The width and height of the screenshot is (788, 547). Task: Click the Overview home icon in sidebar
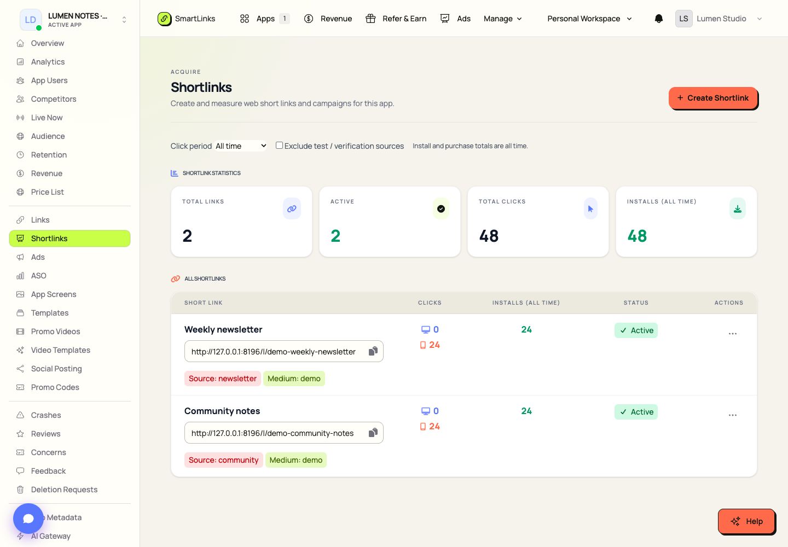[x=20, y=43]
